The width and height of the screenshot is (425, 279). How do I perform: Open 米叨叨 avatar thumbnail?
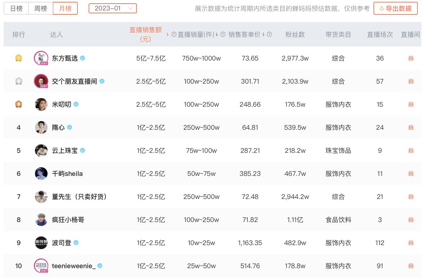[x=41, y=104]
